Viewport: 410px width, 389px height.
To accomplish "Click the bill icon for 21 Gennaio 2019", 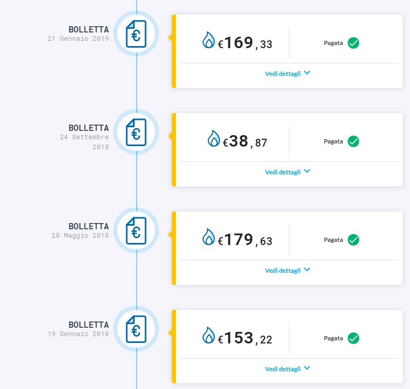I will [136, 34].
